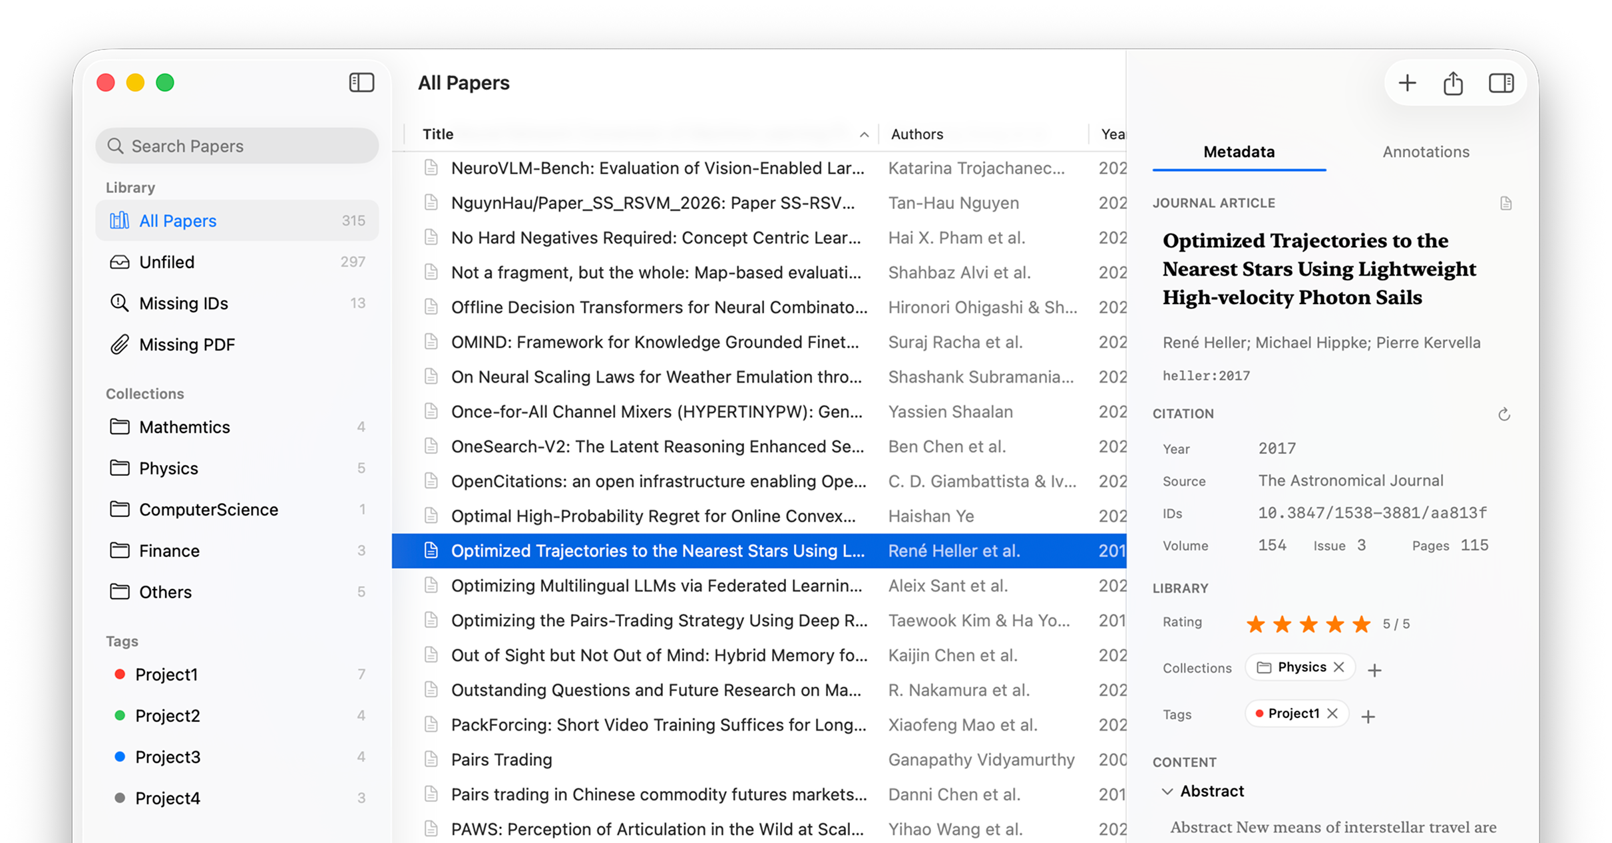The image size is (1612, 843).
Task: Set rating using the third star
Action: click(1309, 624)
